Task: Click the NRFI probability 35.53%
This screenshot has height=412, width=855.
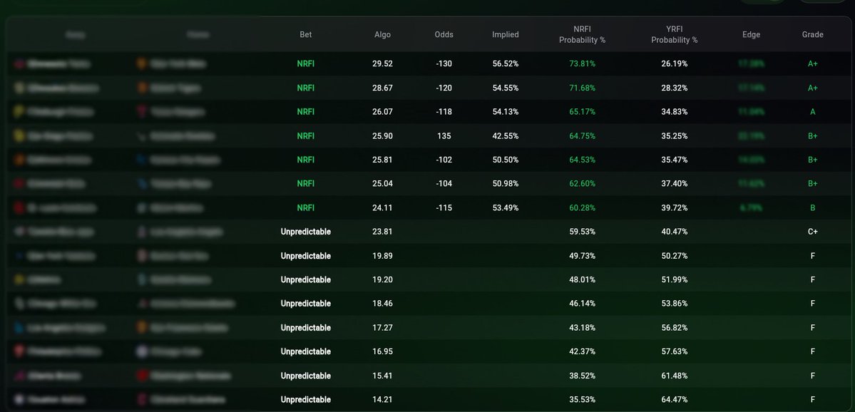Action: [582, 399]
